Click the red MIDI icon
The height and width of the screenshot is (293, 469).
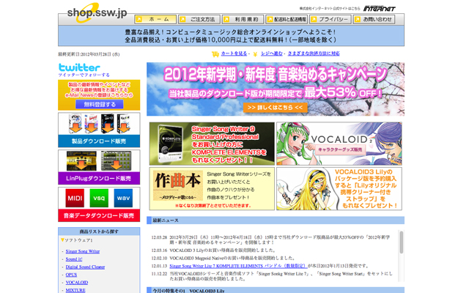click(x=75, y=198)
